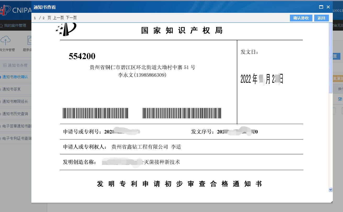Open 通知书期限延长 in the sidebar

tap(15, 102)
